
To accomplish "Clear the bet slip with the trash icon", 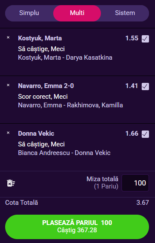I will 11,183.
